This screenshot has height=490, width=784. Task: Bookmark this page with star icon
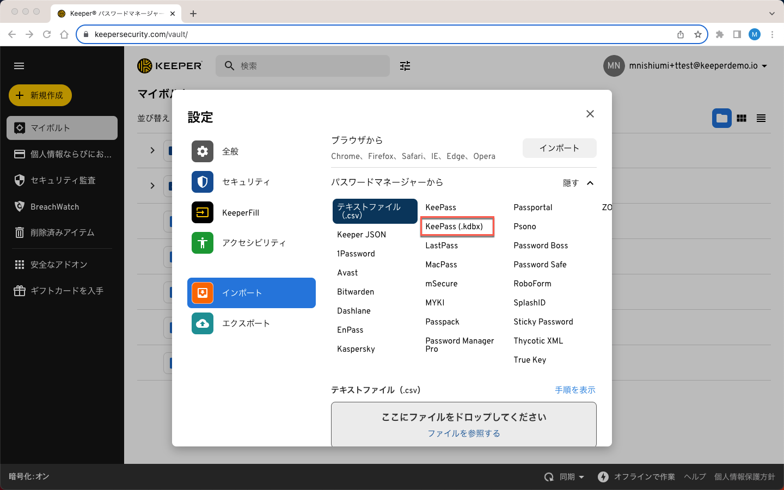(x=697, y=34)
